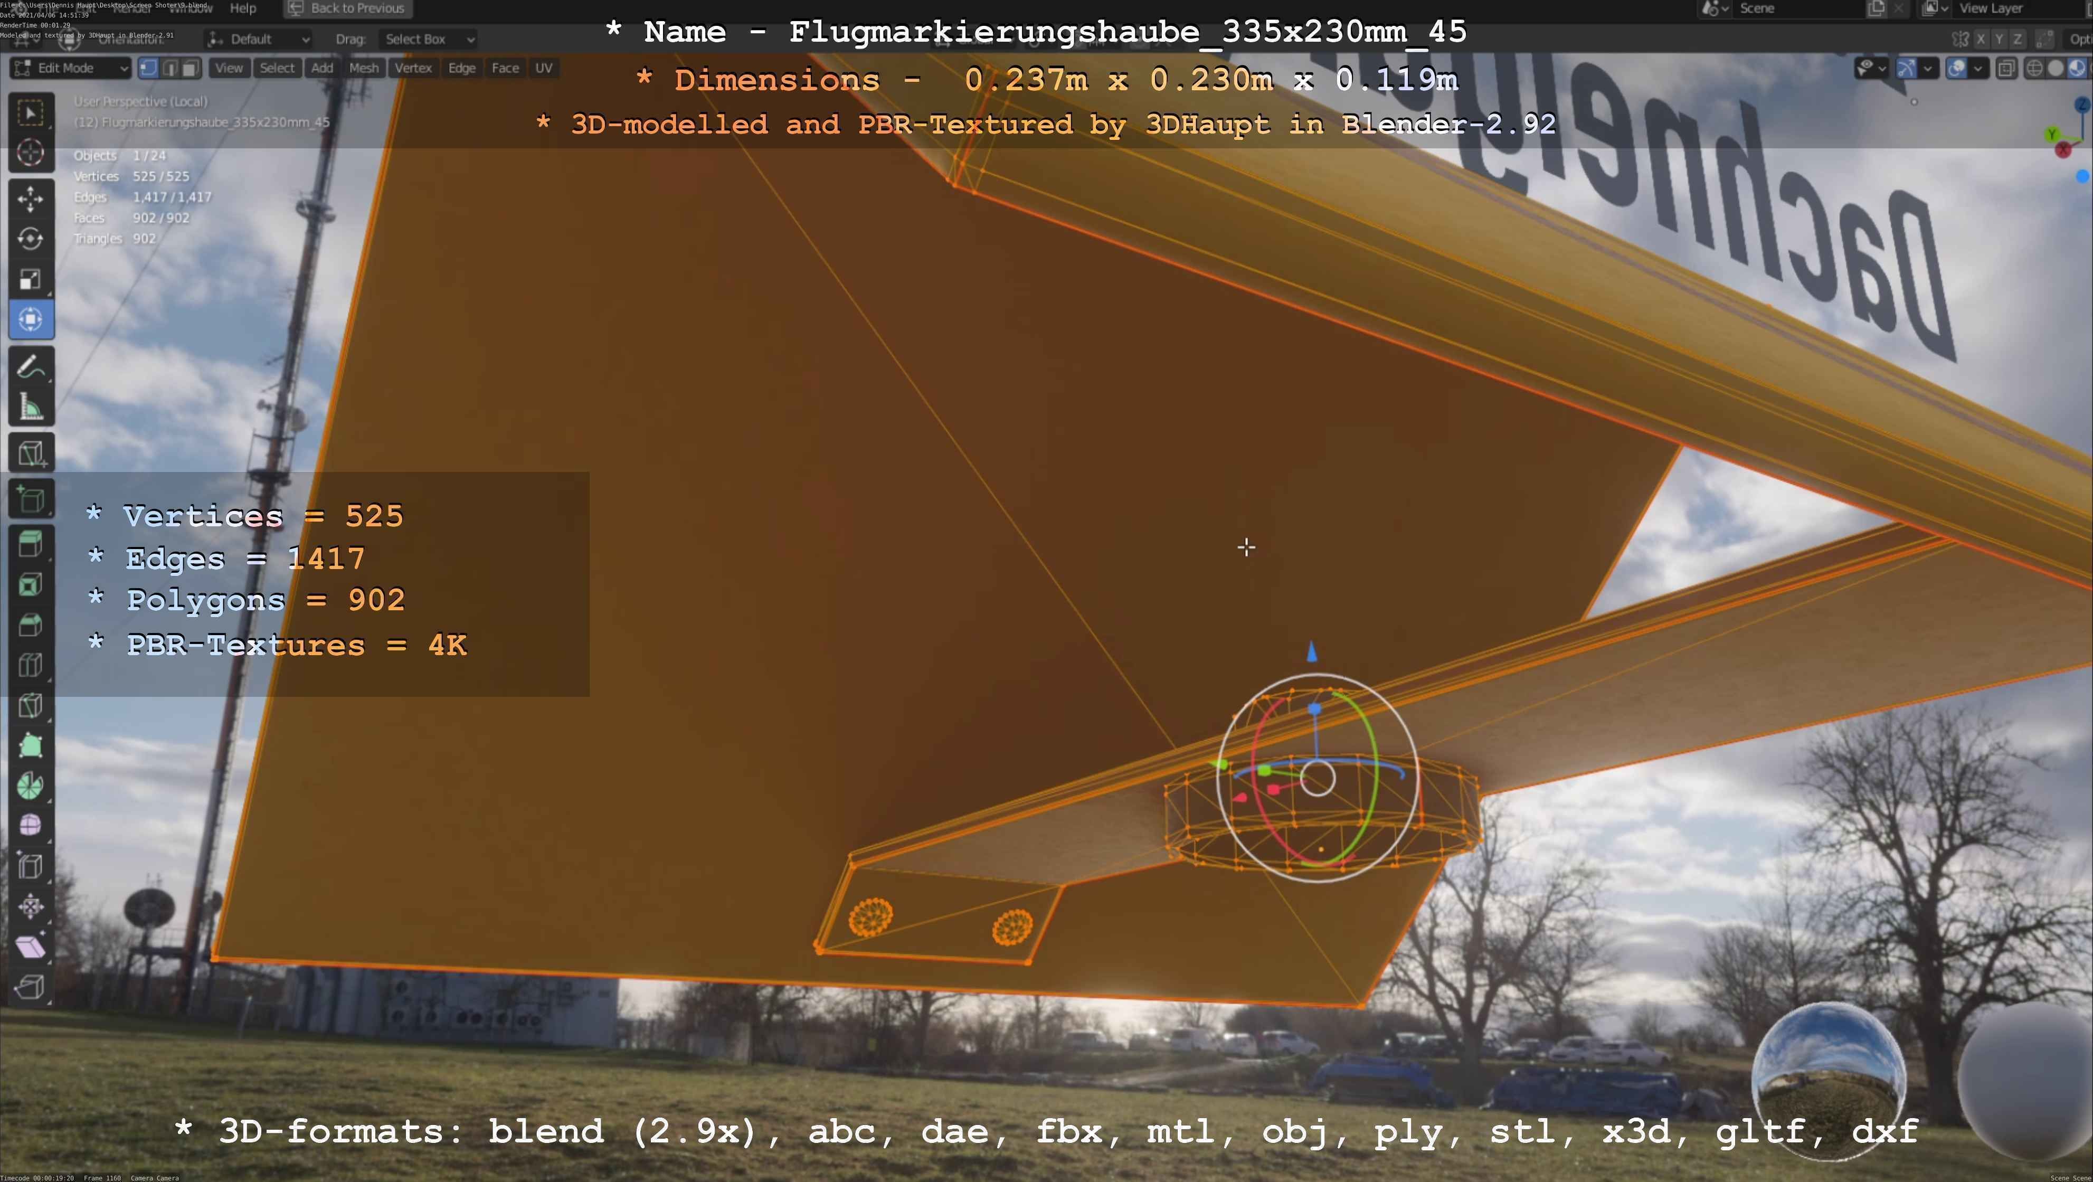Viewport: 2093px width, 1182px height.
Task: Open the Mesh menu
Action: (x=363, y=68)
